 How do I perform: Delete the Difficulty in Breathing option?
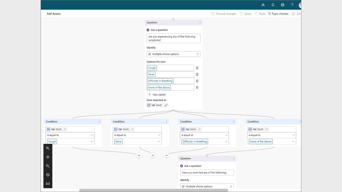click(x=197, y=81)
